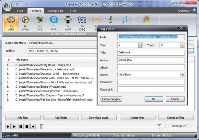Increase the Year value with up arrow
This screenshot has width=199, height=140.
point(140,44)
